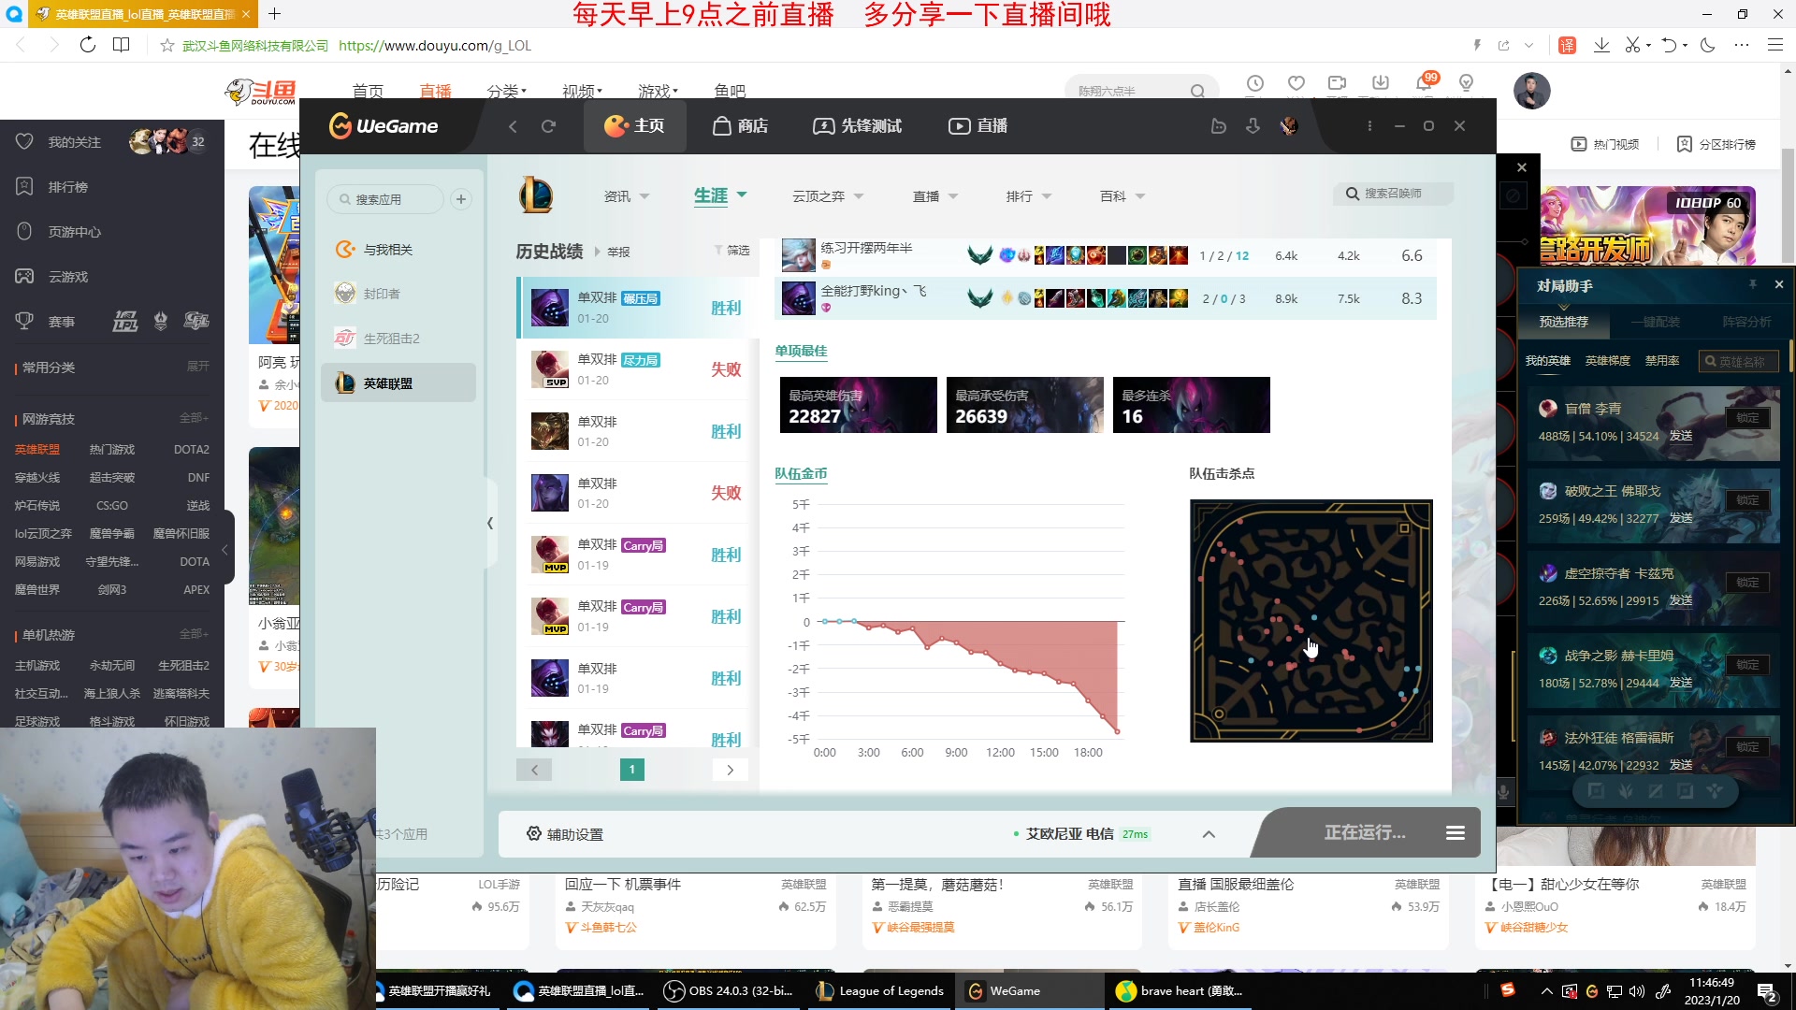Image resolution: width=1796 pixels, height=1010 pixels.
Task: Send 虚空掠夺者 卡兹克 stats via 发送
Action: 1681,600
